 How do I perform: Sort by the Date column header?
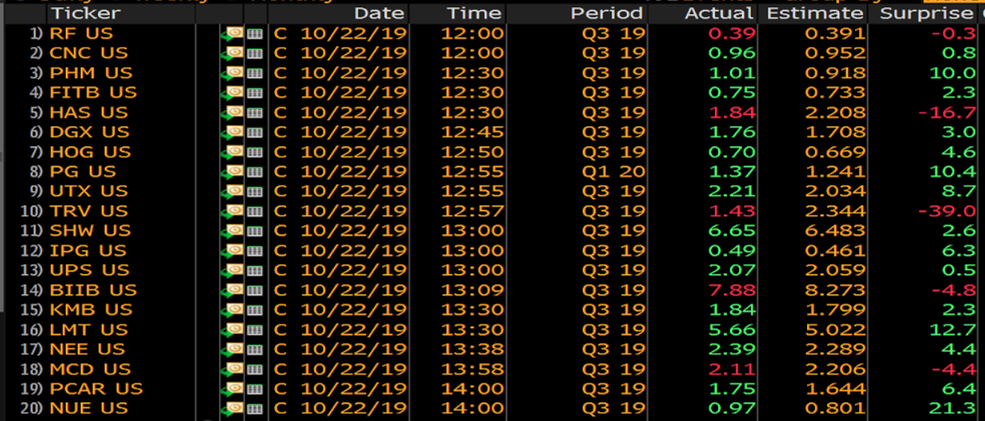pyautogui.click(x=379, y=14)
